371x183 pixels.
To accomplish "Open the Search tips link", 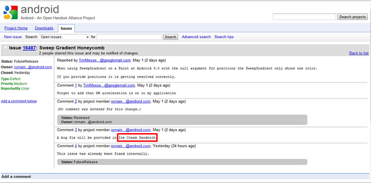I will (x=224, y=37).
